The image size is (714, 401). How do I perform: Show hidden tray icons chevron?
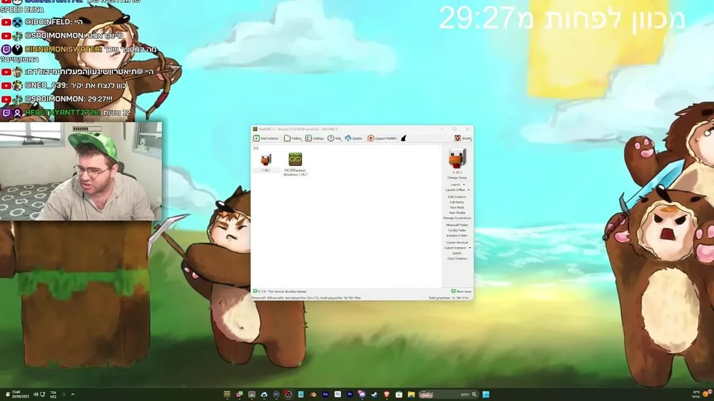click(x=73, y=394)
